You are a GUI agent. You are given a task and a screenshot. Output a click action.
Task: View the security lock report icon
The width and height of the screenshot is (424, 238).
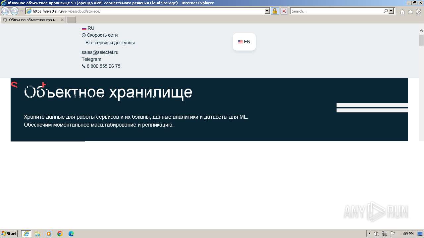coord(275,11)
